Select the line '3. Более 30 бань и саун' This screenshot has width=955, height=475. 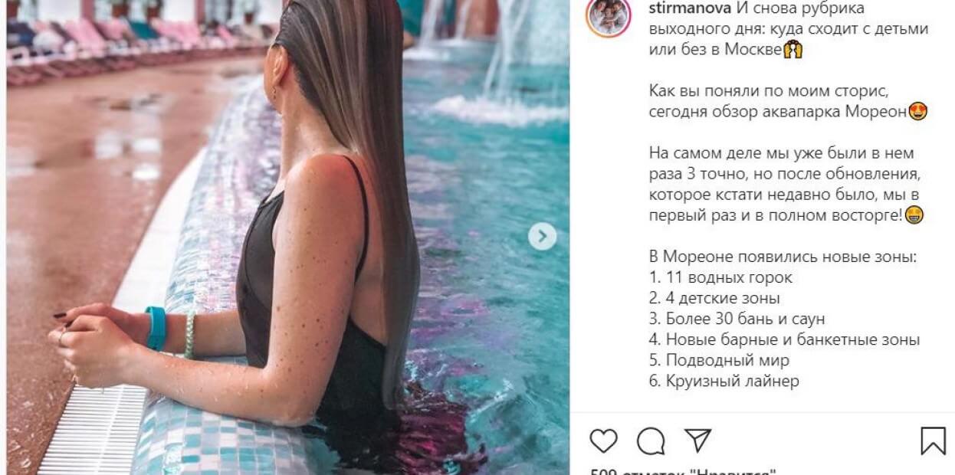pyautogui.click(x=737, y=319)
